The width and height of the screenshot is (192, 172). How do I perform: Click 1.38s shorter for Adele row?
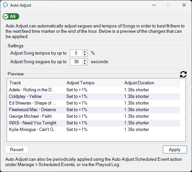137,90
